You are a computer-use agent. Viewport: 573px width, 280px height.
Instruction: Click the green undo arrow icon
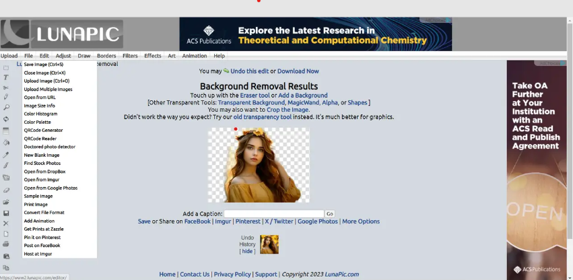point(226,71)
